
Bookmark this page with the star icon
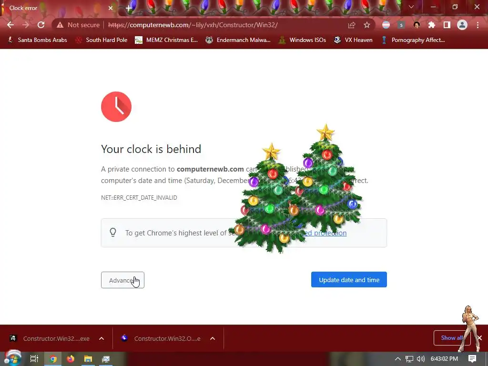click(367, 25)
